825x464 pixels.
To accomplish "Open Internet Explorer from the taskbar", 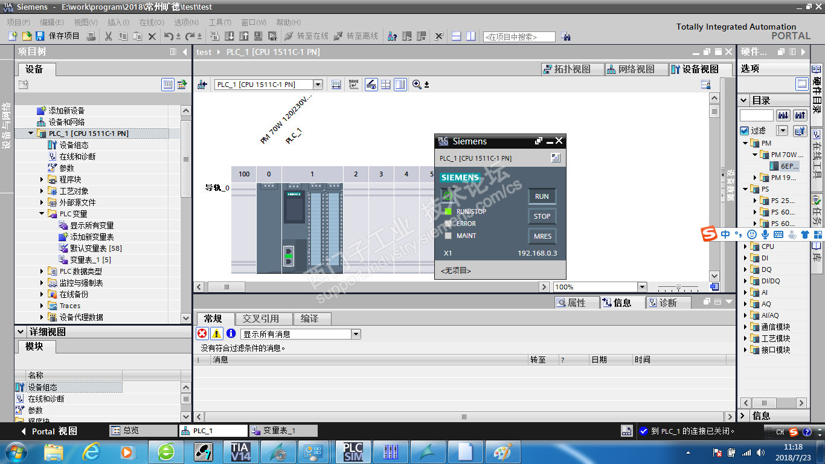I will pos(91,451).
